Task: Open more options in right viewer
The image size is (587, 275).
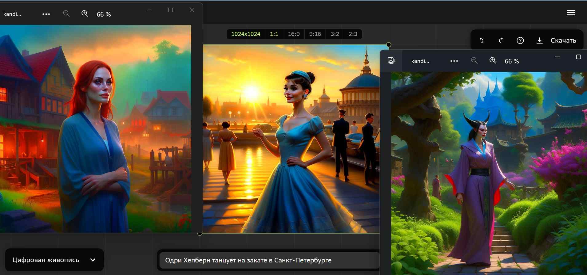Action: pyautogui.click(x=454, y=61)
